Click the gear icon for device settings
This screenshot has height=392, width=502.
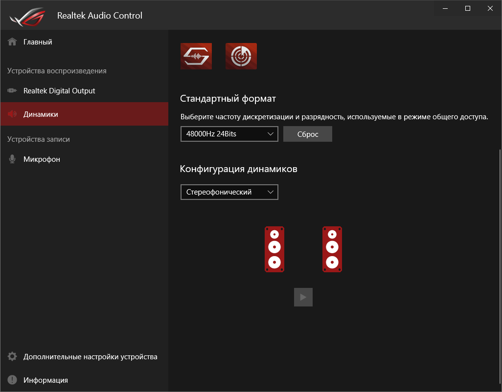[12, 357]
